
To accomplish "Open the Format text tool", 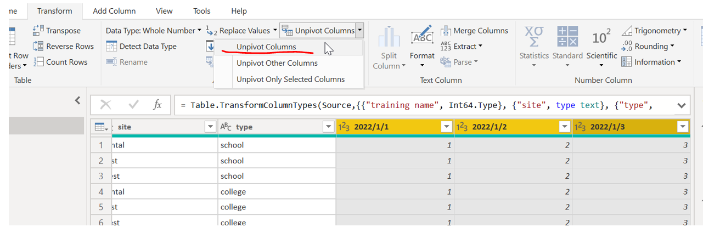I will pos(422,48).
